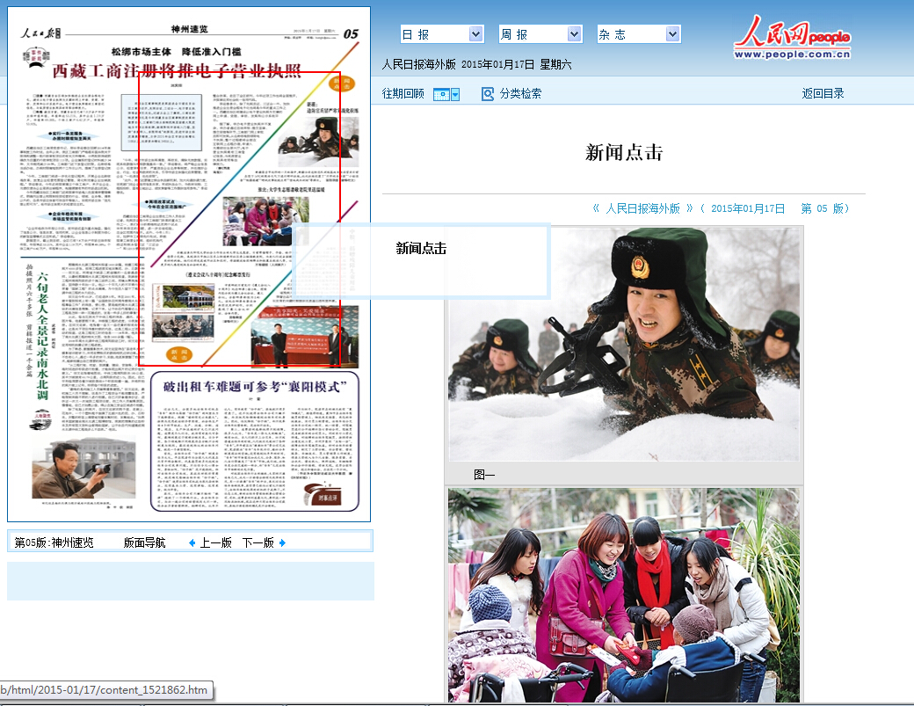Viewport: 914px width, 706px height.
Task: Click the 第05版:神州速览 page label
Action: [54, 542]
